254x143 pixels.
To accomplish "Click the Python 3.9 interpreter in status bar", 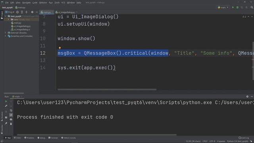I will pyautogui.click(x=237, y=141).
